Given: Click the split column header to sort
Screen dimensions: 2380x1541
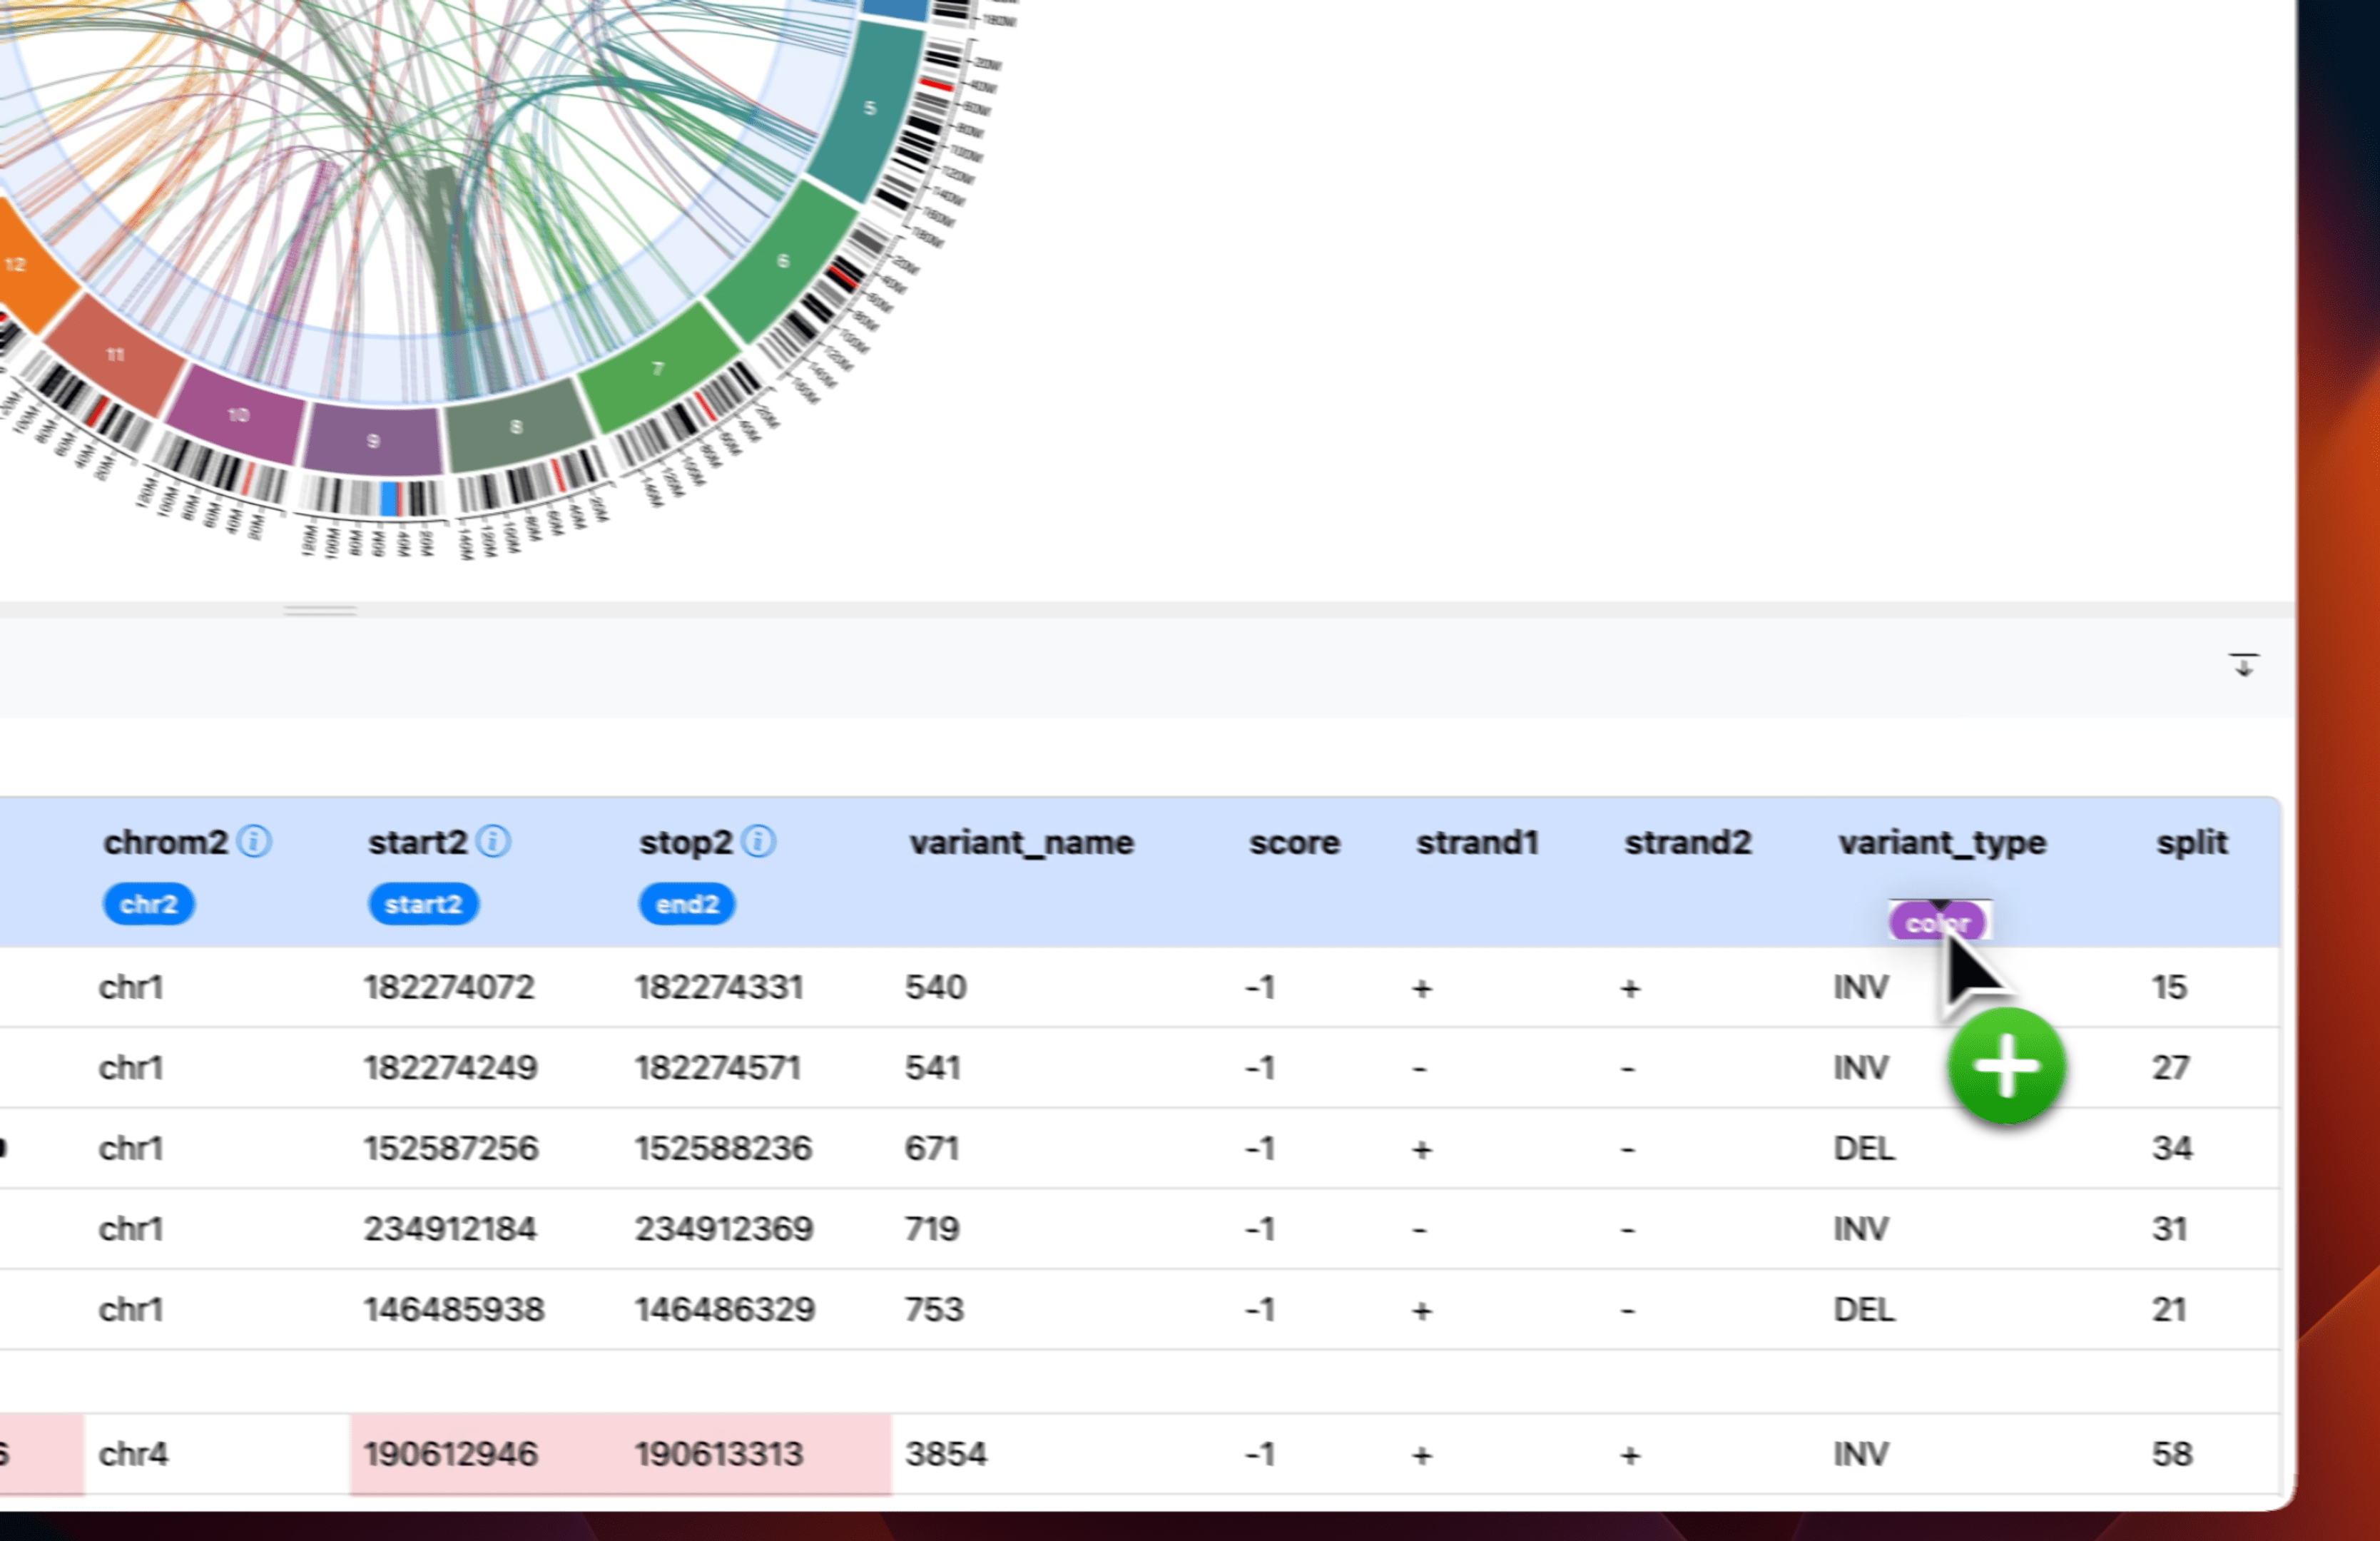Looking at the screenshot, I should [x=2193, y=843].
